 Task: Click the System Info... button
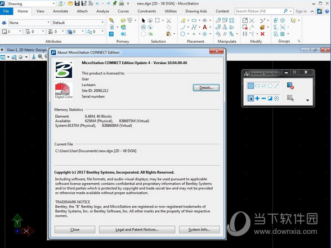point(199,229)
